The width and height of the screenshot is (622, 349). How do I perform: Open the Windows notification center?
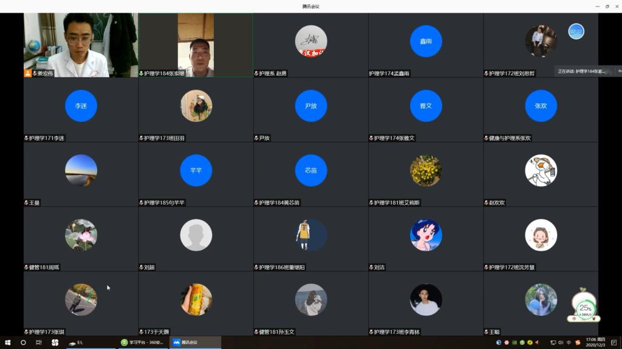point(613,342)
